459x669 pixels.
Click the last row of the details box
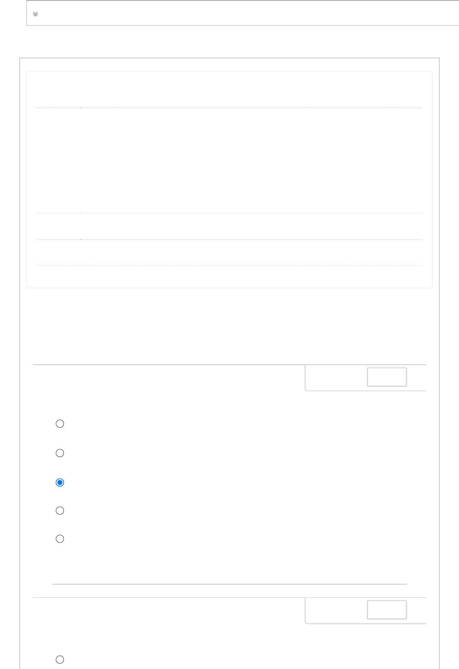pyautogui.click(x=229, y=276)
